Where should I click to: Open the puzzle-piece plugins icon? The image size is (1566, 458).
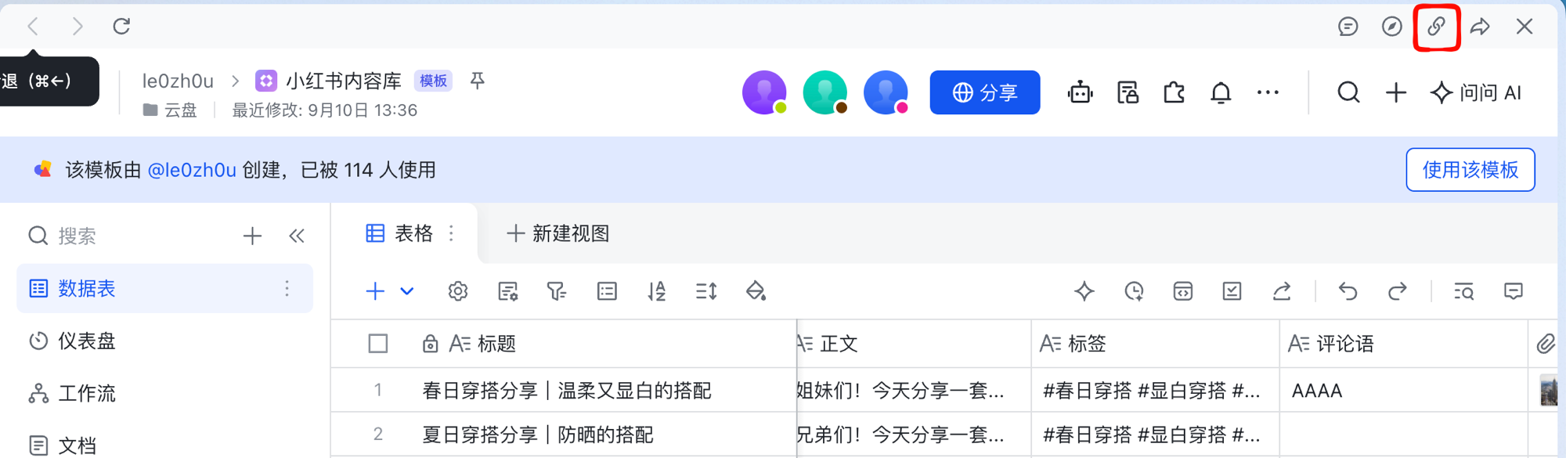tap(1174, 92)
